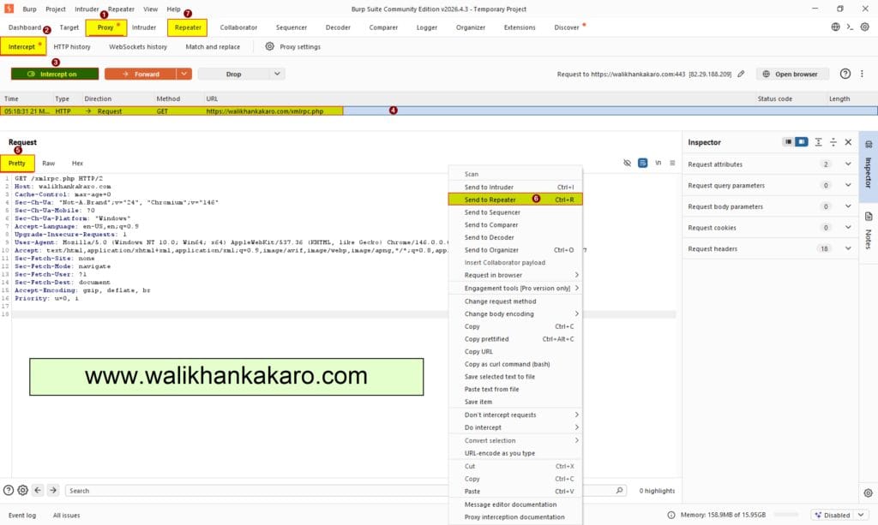Go to previous search match arrow
This screenshot has width=878, height=525.
(38, 491)
